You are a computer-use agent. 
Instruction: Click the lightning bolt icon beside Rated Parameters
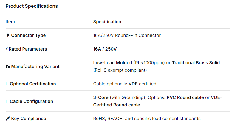pyautogui.click(x=7, y=49)
